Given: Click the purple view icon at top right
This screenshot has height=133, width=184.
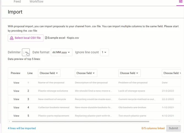Looking at the screenshot, I should pyautogui.click(x=181, y=1).
